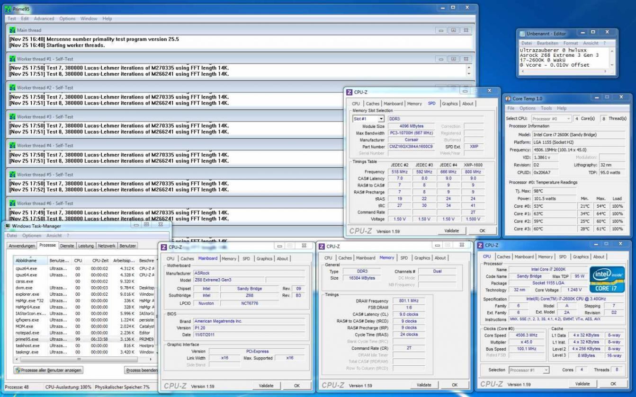Switch to Leistung tab in Task-Manager
636x397 pixels.
click(x=86, y=246)
